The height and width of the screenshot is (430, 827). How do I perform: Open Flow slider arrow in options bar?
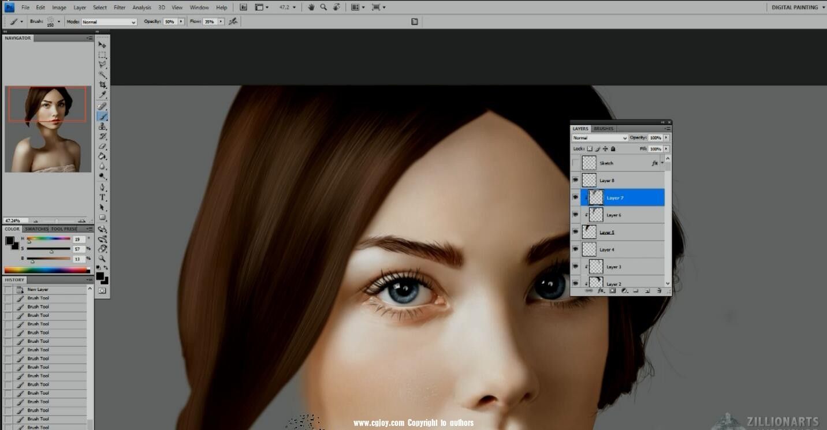221,21
